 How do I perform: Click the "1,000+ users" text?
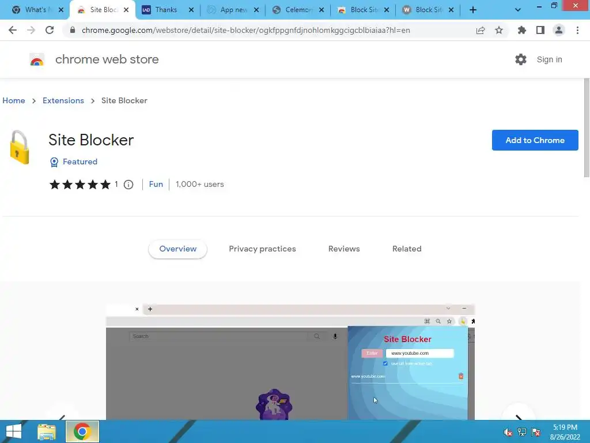click(x=199, y=184)
